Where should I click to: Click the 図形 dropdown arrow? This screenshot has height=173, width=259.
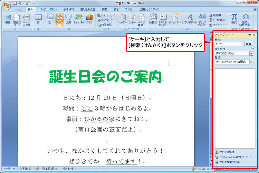point(68,25)
